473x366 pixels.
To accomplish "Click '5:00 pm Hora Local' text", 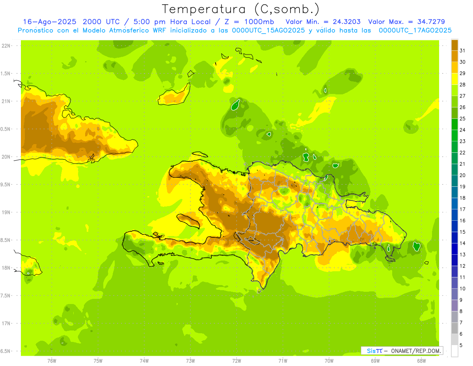I will (x=169, y=22).
